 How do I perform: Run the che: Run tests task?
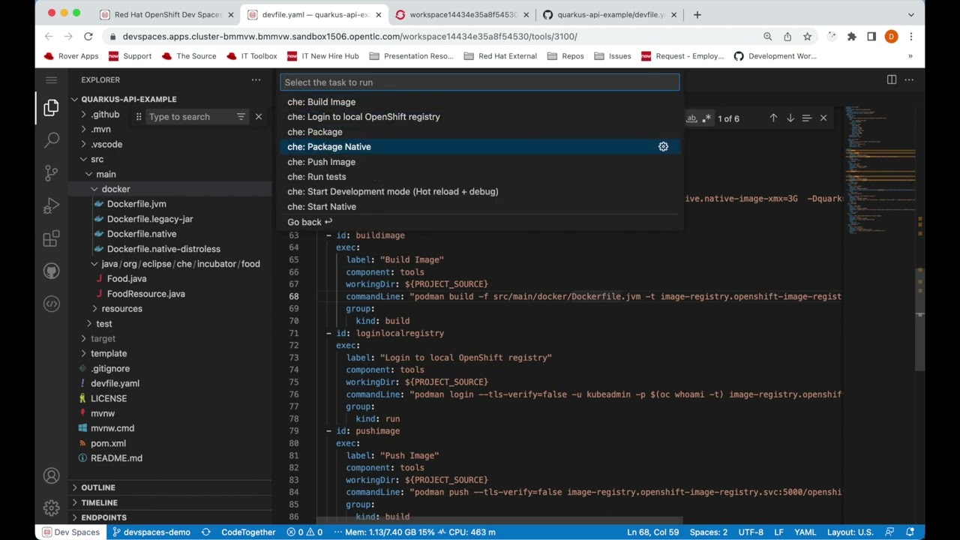tap(480, 177)
